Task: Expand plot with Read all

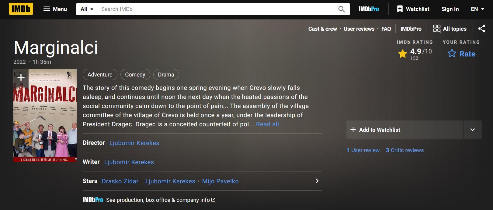Action: pos(267,124)
